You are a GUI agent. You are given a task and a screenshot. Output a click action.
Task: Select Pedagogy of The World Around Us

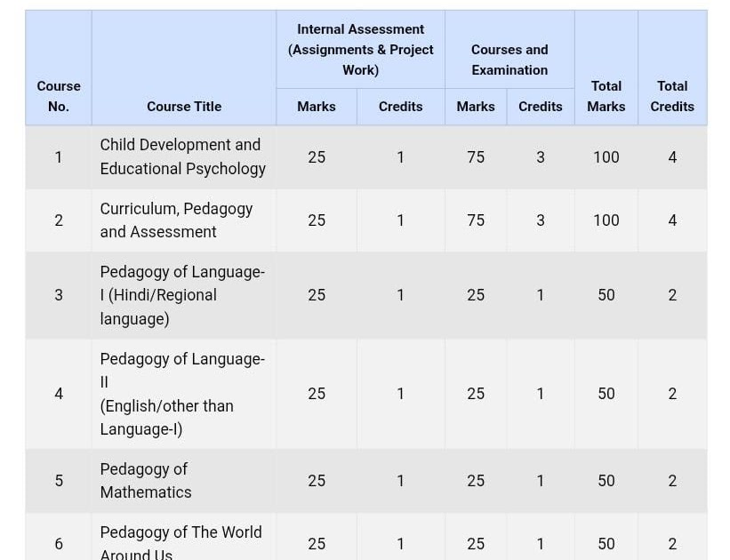point(180,542)
